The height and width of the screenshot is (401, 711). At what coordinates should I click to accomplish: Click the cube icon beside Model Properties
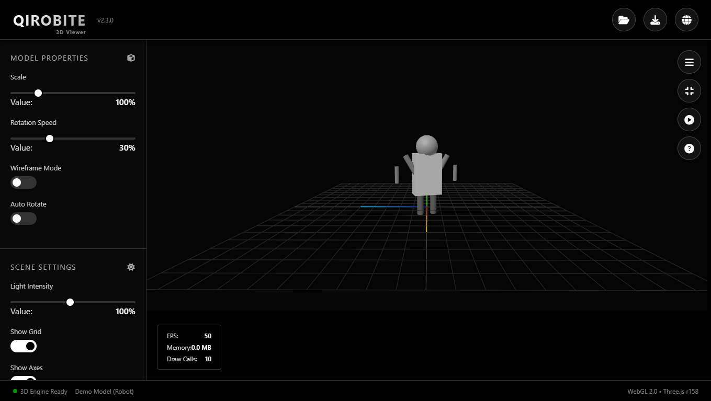click(131, 58)
